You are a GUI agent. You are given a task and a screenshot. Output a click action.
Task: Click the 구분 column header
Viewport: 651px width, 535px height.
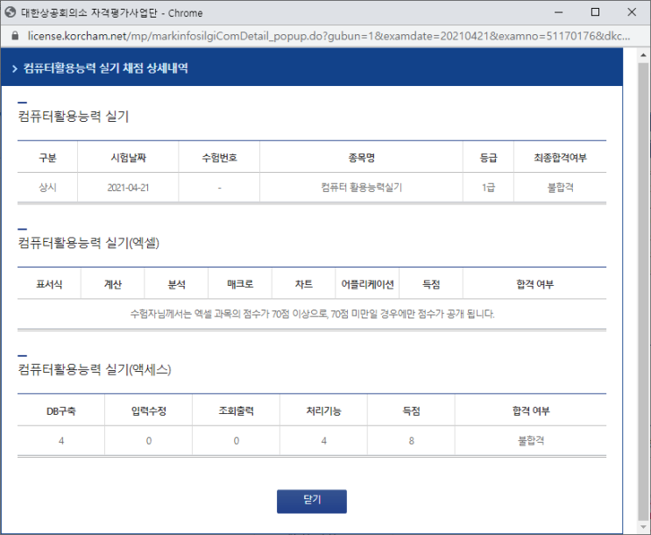coord(47,158)
